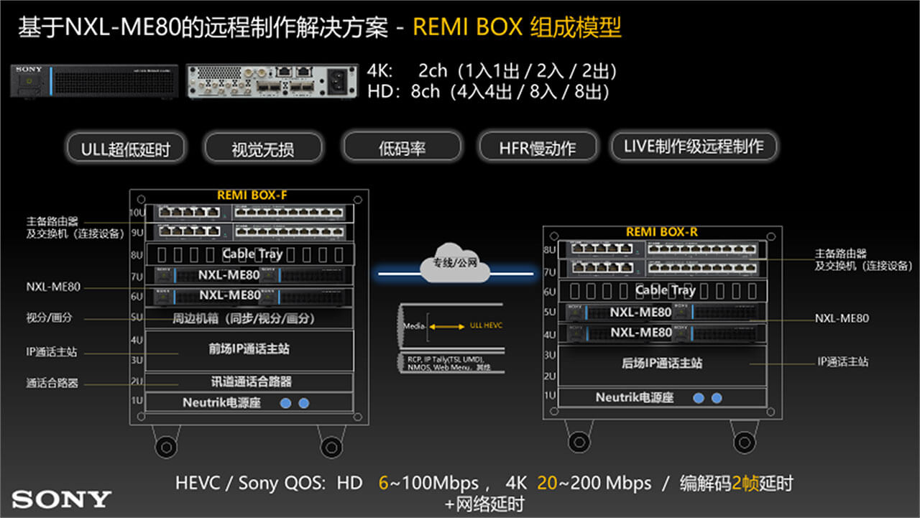The height and width of the screenshot is (518, 920).
Task: Click the 通话合路器 side label
Action: [x=52, y=384]
